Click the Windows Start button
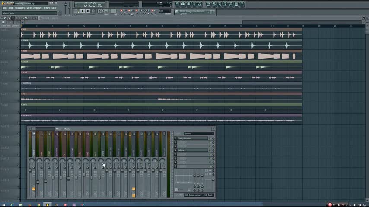The height and width of the screenshot is (207, 369). coord(4,204)
